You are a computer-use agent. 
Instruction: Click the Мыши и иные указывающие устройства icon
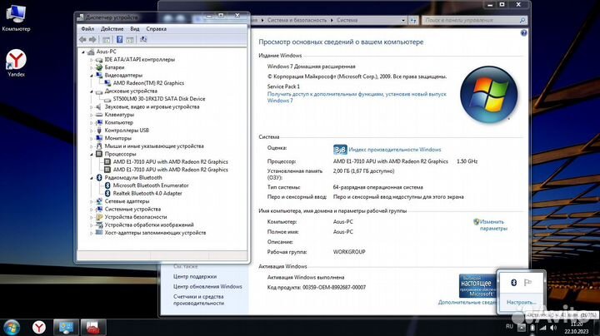click(x=99, y=146)
